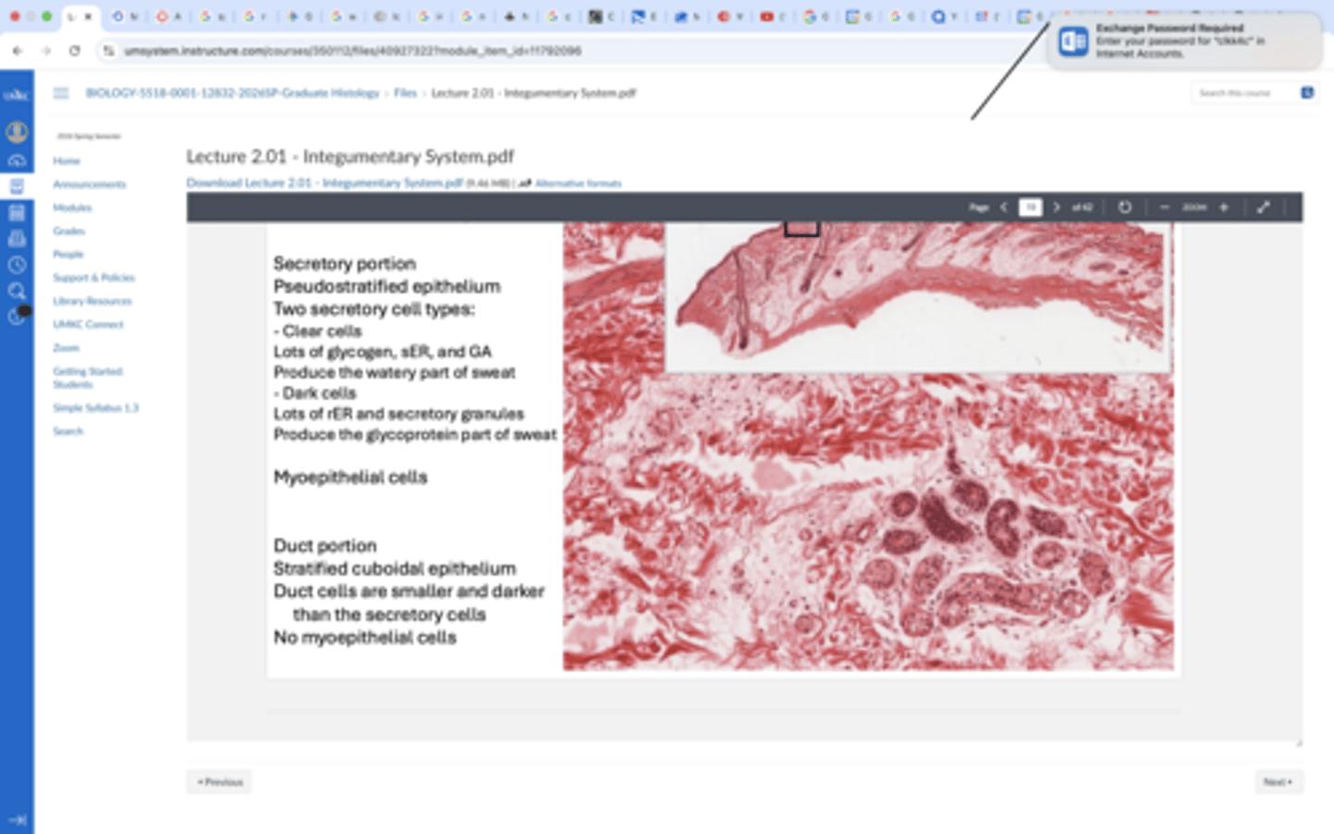Click the sweat gland histology image

click(868, 523)
